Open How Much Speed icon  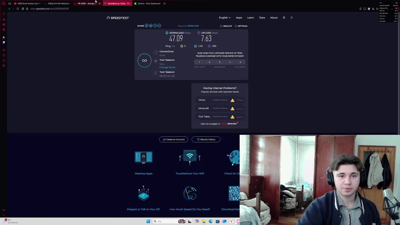click(190, 193)
